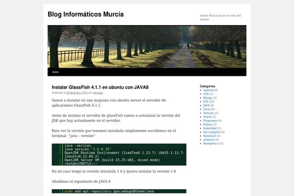Viewport: 294px width, 196px height.
Task: Click paragraph starting 'Antes de instalar el servidor'
Action: [116, 118]
